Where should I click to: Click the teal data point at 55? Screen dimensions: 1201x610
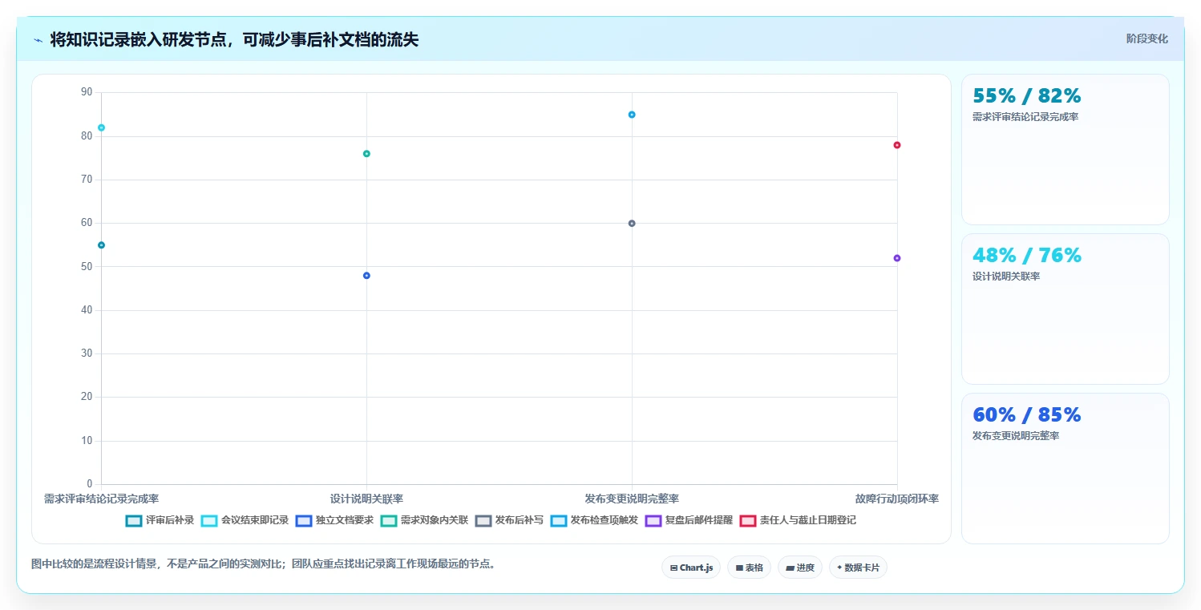pyautogui.click(x=101, y=245)
